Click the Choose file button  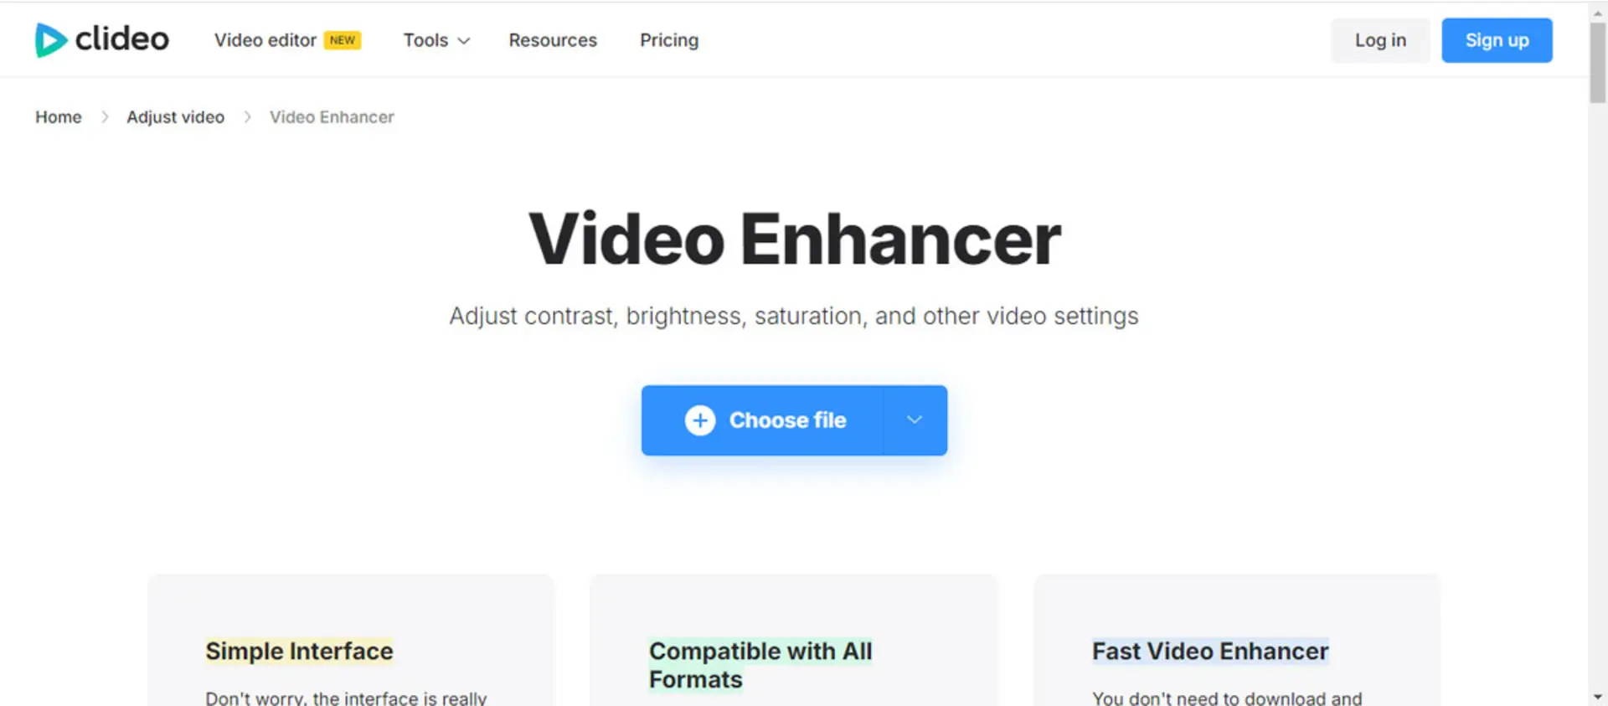(x=762, y=420)
